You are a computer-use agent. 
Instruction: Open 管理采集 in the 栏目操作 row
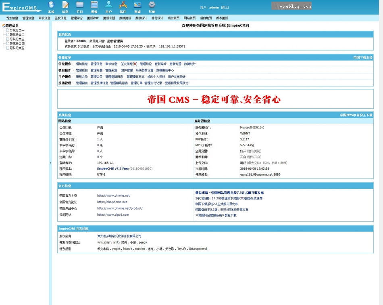click(x=111, y=70)
